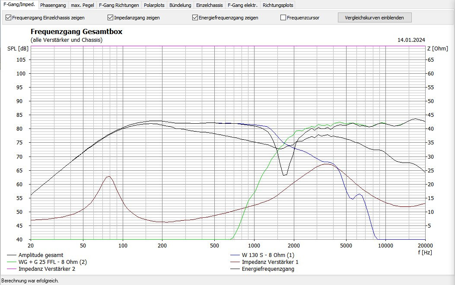
Task: Click the F-Gang/Imped. tab
Action: point(19,5)
